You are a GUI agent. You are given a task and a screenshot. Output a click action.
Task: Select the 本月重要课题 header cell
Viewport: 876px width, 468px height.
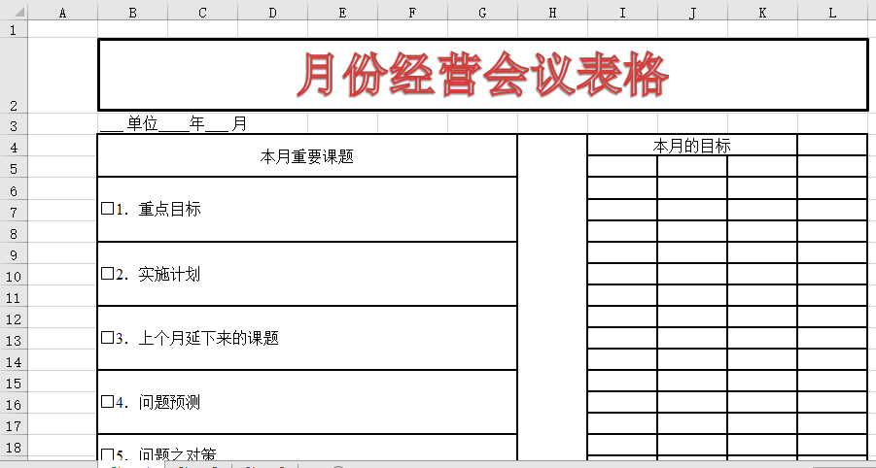coord(307,156)
